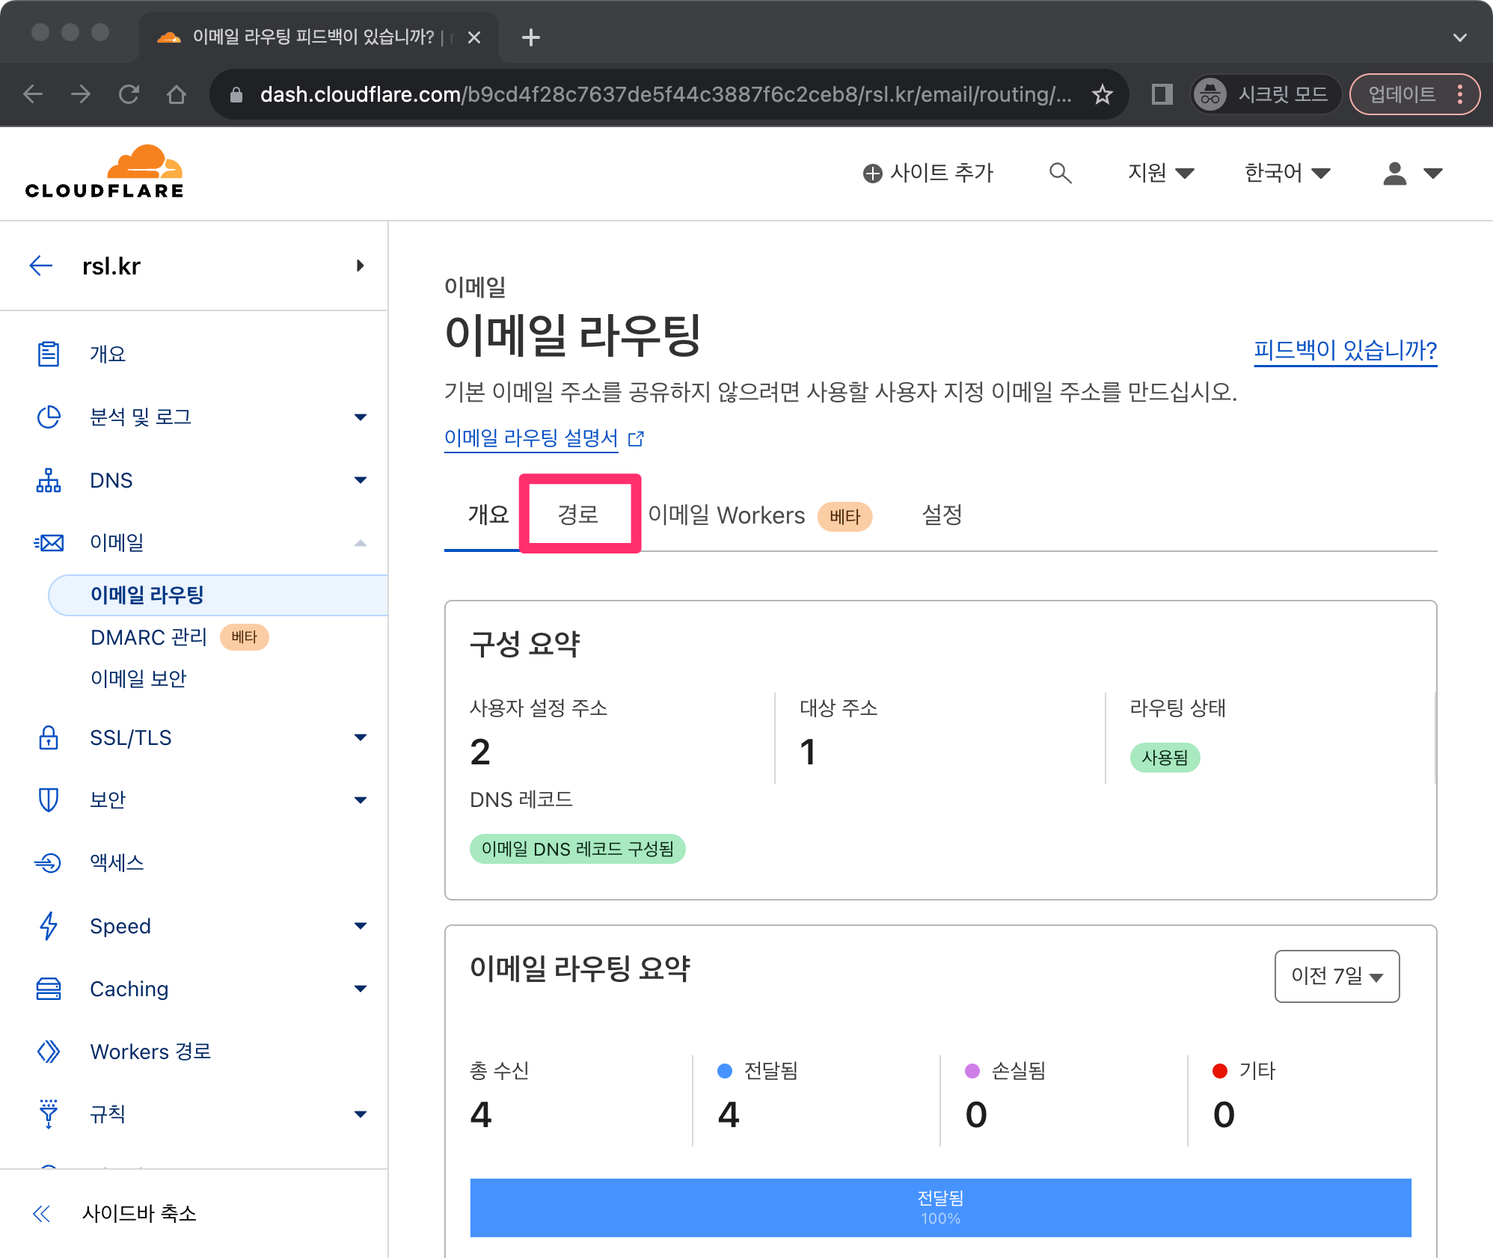Click the 사이드바 축소 double chevron icon
This screenshot has height=1258, width=1493.
[42, 1213]
